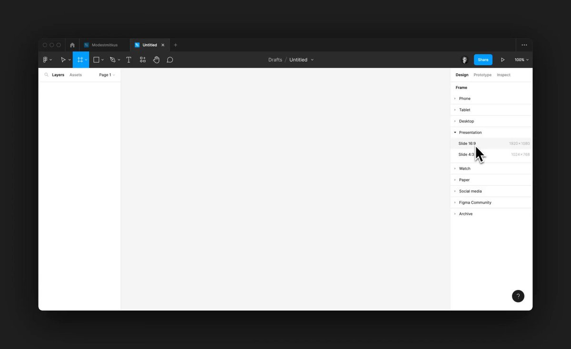571x349 pixels.
Task: Open the Resources components icon
Action: tap(143, 60)
